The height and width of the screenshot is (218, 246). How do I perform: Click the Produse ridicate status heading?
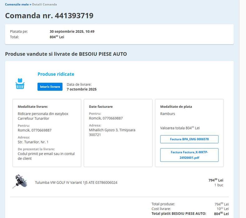56,74
